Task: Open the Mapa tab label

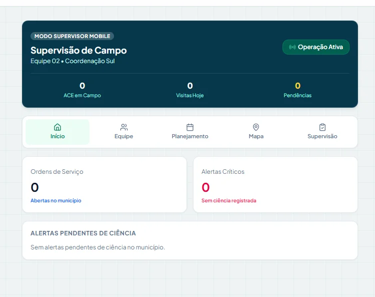Action: 256,136
